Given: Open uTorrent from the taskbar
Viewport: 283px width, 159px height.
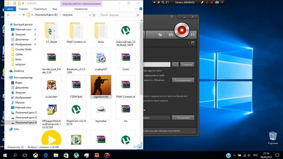Looking at the screenshot, I should tap(76, 155).
